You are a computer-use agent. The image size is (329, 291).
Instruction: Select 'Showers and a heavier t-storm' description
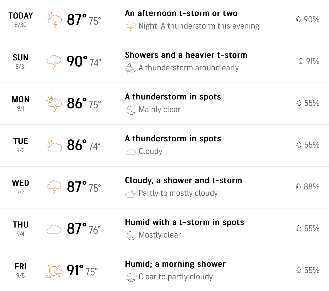(x=186, y=55)
